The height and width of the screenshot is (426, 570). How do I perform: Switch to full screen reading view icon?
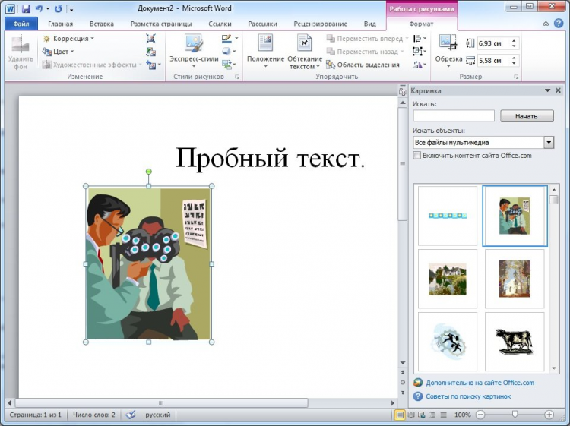point(411,415)
